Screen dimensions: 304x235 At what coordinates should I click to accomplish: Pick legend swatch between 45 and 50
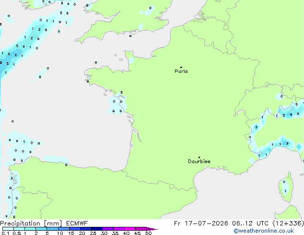point(141,229)
